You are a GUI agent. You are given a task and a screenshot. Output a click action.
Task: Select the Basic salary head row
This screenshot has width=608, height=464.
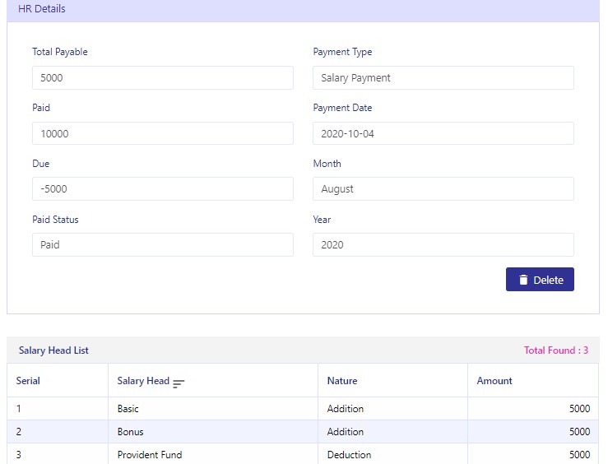click(303, 409)
